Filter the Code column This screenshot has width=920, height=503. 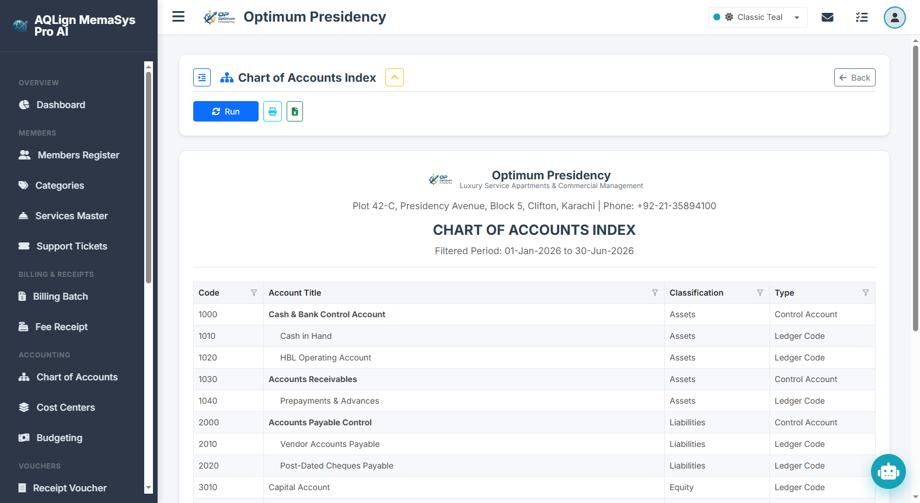coord(254,293)
